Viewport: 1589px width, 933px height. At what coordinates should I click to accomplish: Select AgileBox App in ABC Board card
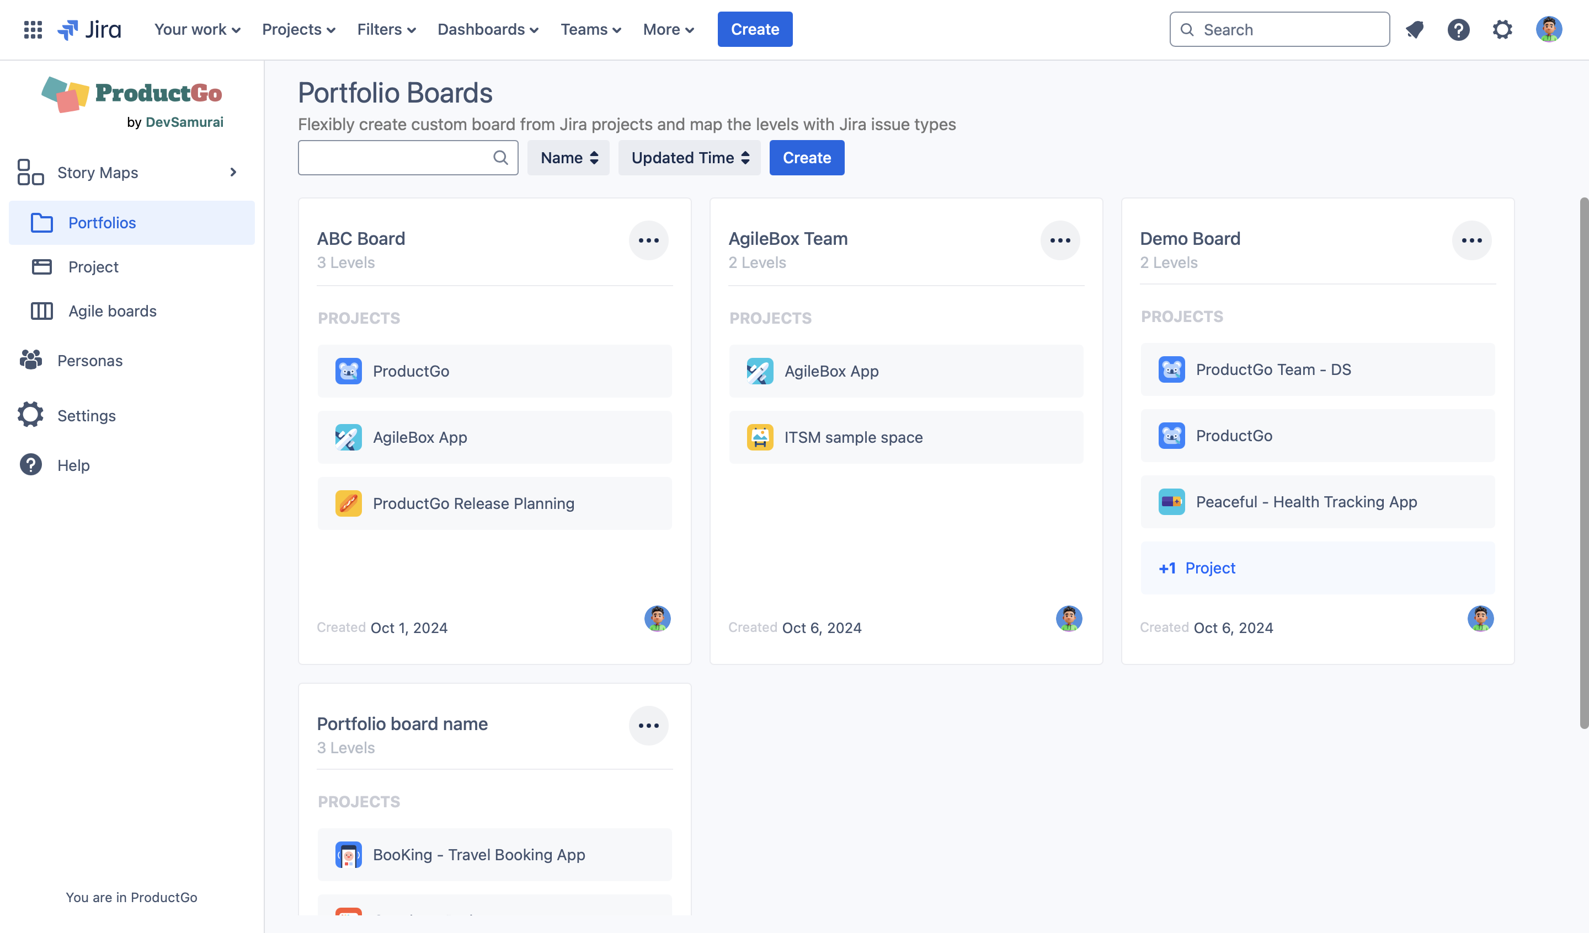(x=494, y=437)
